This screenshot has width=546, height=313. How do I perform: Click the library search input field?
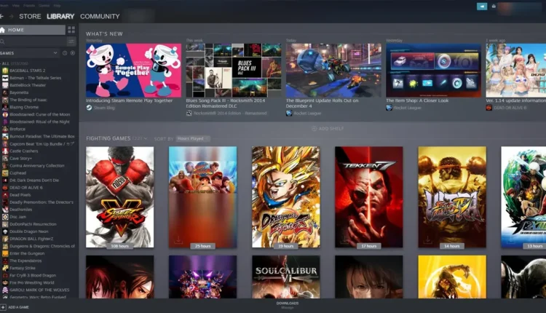click(x=35, y=41)
